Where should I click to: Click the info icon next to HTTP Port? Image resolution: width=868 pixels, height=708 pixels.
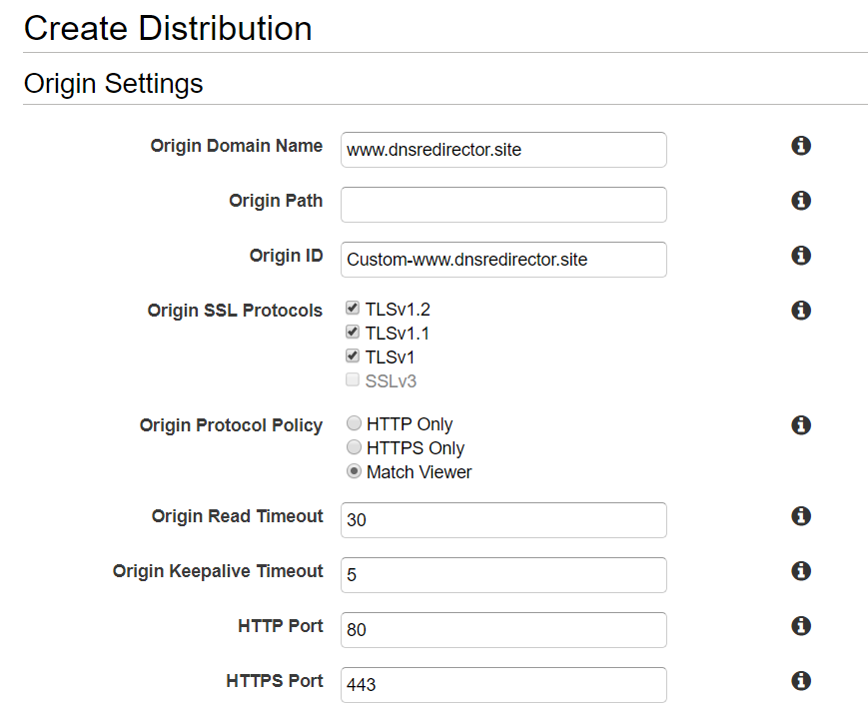click(800, 626)
